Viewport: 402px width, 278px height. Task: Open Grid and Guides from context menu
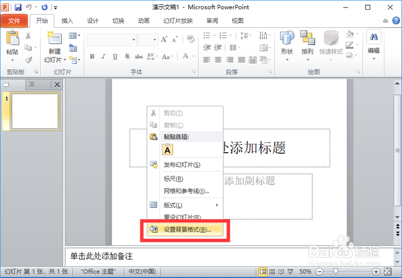click(185, 191)
